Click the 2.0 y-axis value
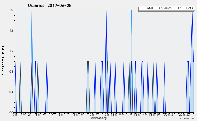The width and height of the screenshot is (197, 121). pyautogui.click(x=11, y=10)
